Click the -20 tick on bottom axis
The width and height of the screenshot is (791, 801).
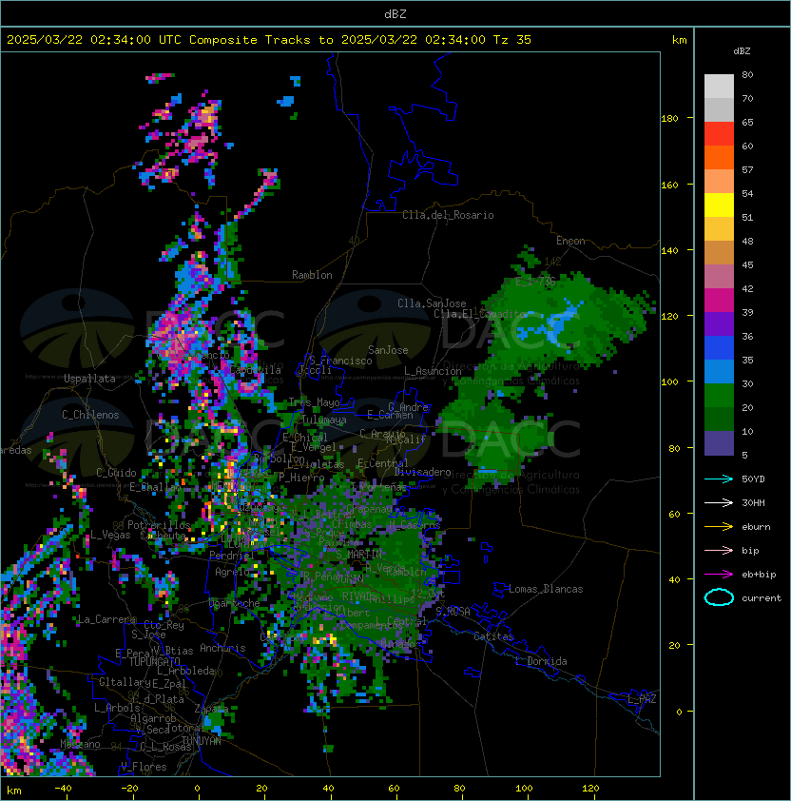point(129,789)
